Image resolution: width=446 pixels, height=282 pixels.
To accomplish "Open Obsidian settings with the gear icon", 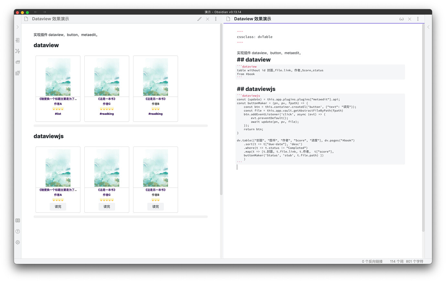I will coord(17,242).
